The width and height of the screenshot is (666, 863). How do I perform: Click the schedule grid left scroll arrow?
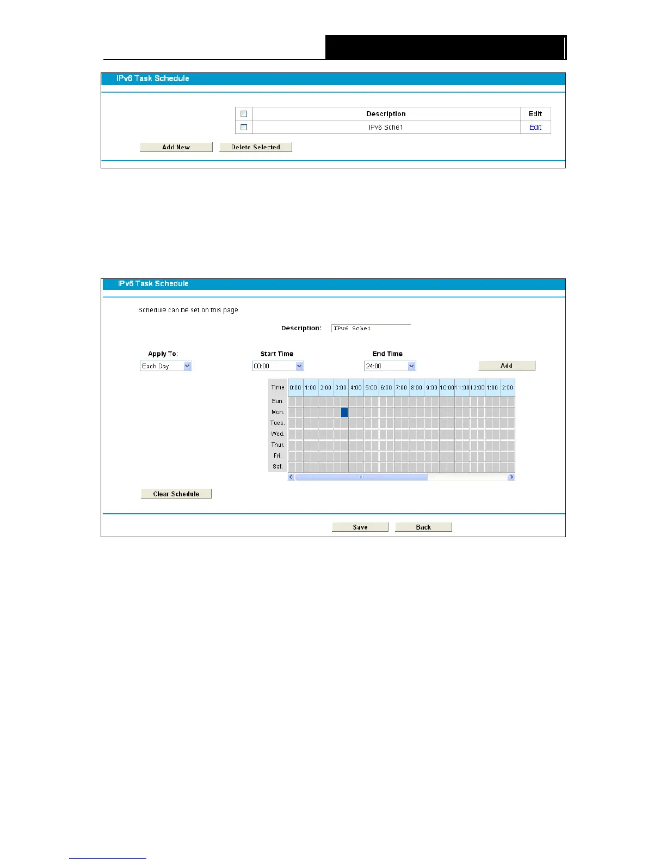click(292, 477)
